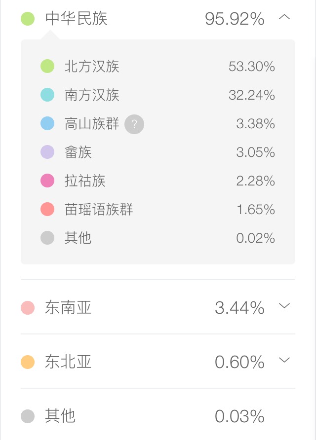316x440 pixels.
Task: Select the green dot beside 北方汉族
Action: tap(47, 66)
